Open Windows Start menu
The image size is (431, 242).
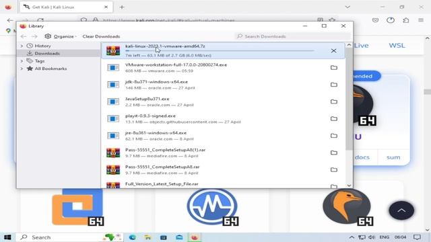tap(7, 237)
